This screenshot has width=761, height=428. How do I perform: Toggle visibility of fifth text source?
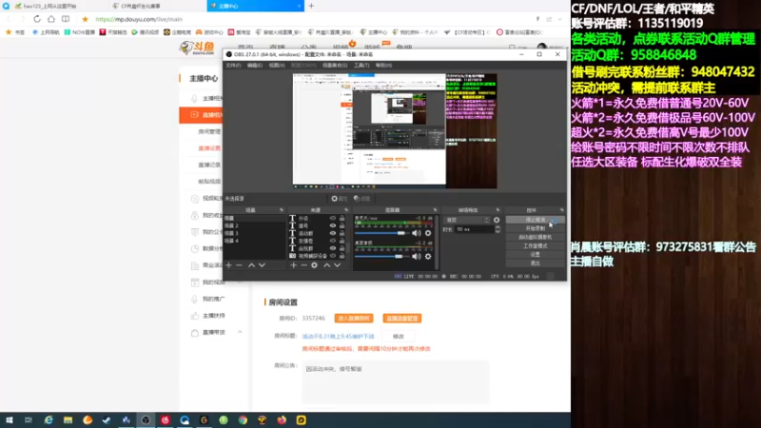click(332, 248)
